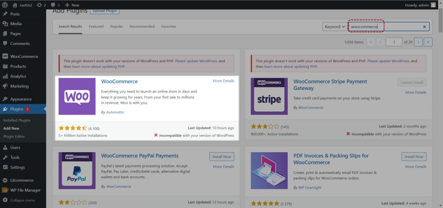Switch to the Featured tab
Screen dimensions: 443x208
(x=96, y=26)
